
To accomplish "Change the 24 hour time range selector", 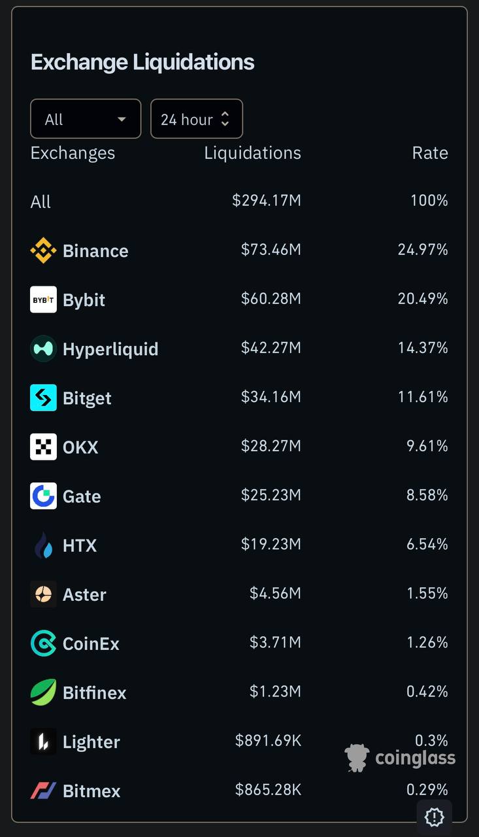I will [196, 119].
